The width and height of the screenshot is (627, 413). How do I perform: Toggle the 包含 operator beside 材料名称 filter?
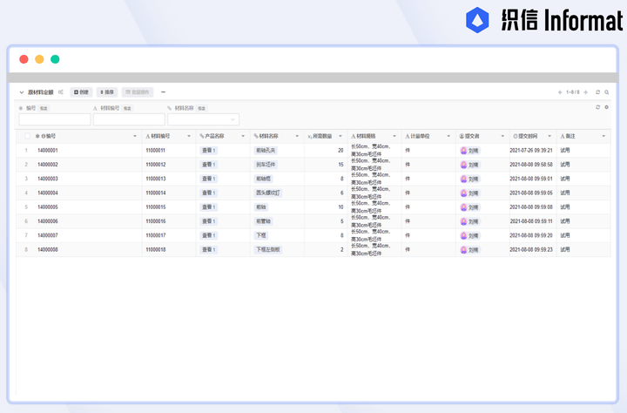coord(201,108)
